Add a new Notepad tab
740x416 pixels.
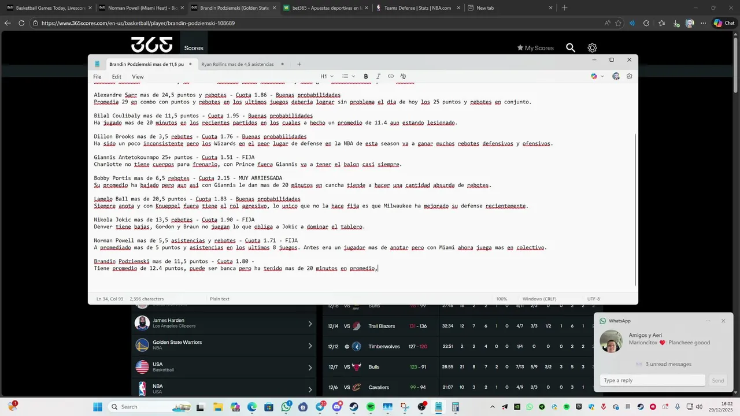pos(299,64)
